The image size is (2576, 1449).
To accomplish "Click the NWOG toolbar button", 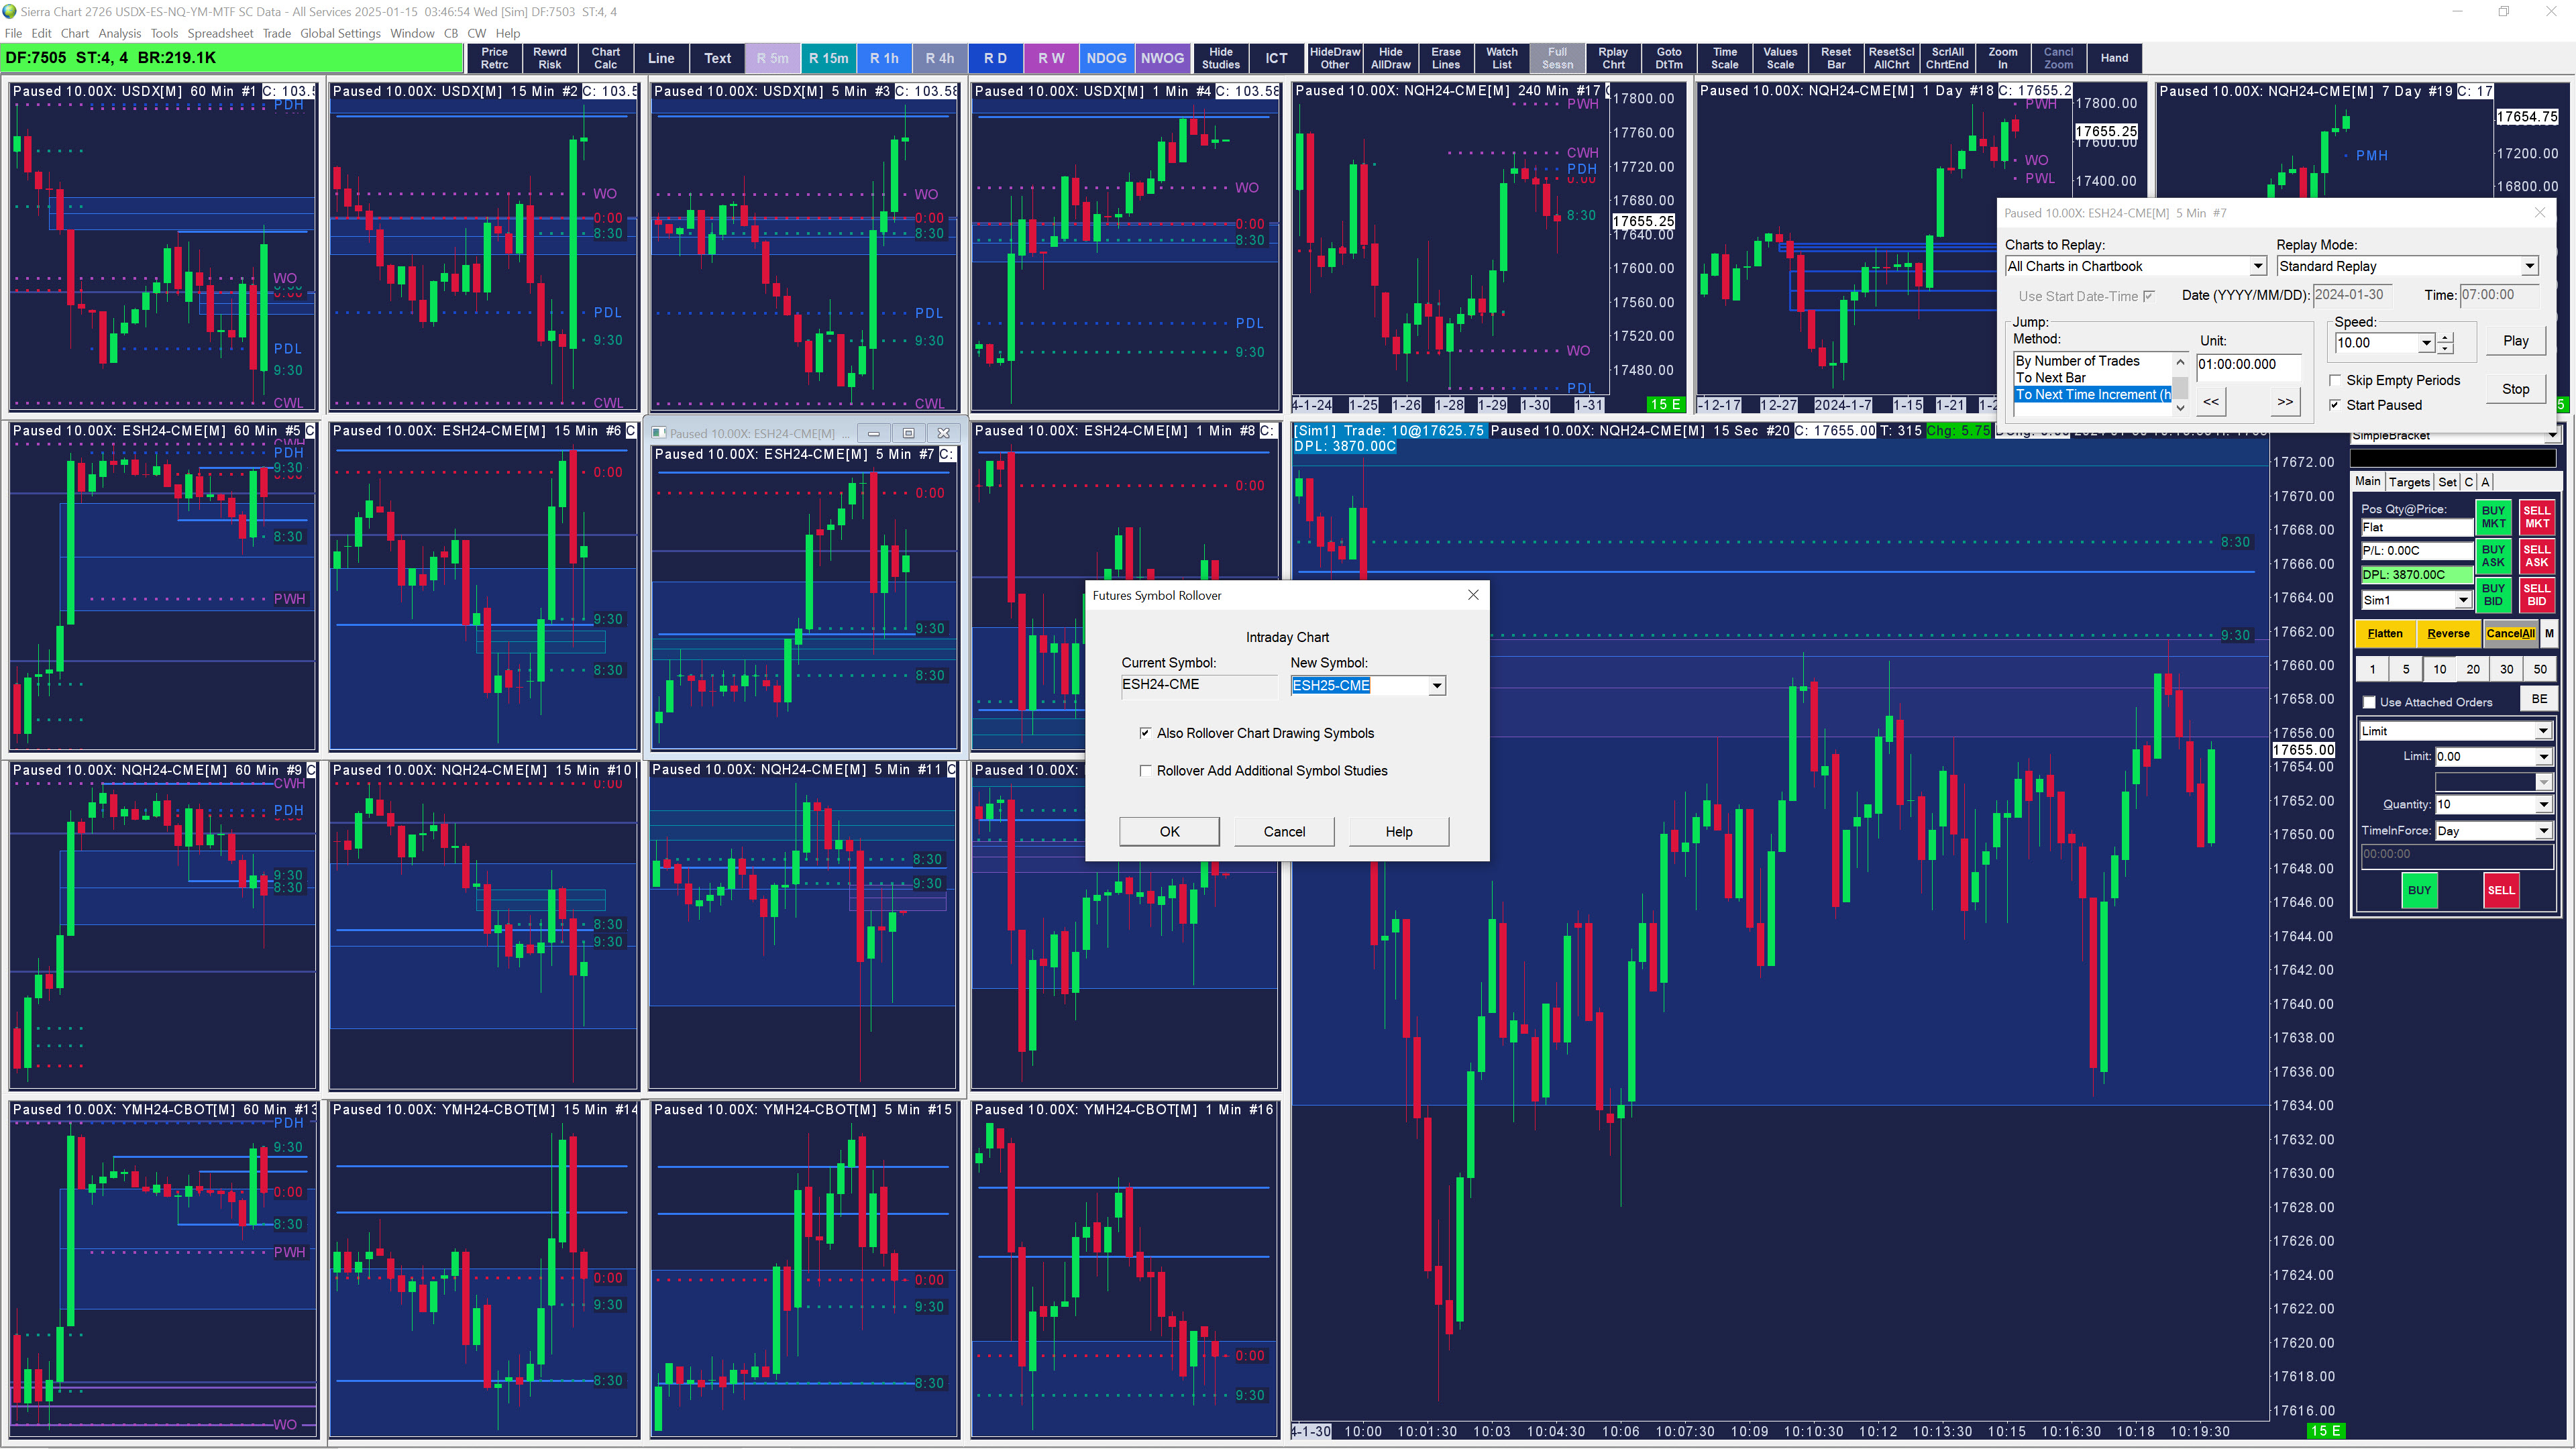I will coord(1162,58).
